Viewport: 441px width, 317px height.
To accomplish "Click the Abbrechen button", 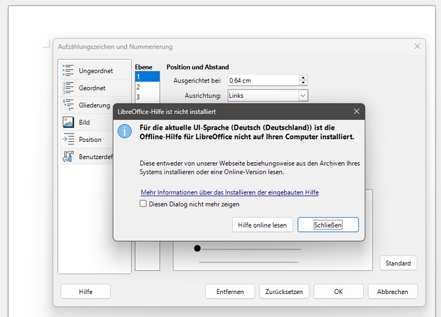I will click(x=392, y=291).
